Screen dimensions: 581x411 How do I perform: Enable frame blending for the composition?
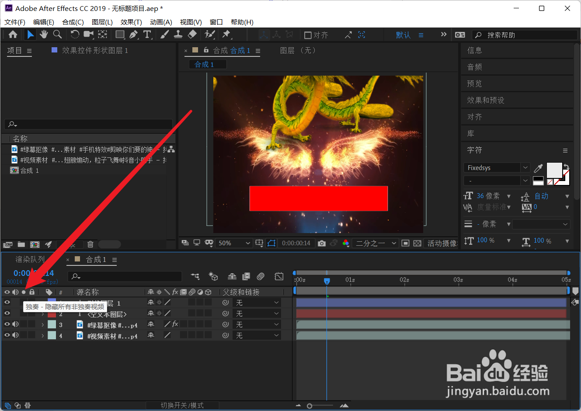(x=246, y=276)
